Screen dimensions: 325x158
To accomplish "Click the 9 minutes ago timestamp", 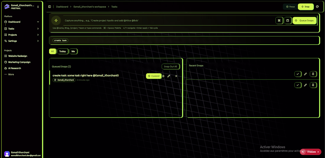I will (x=83, y=80).
